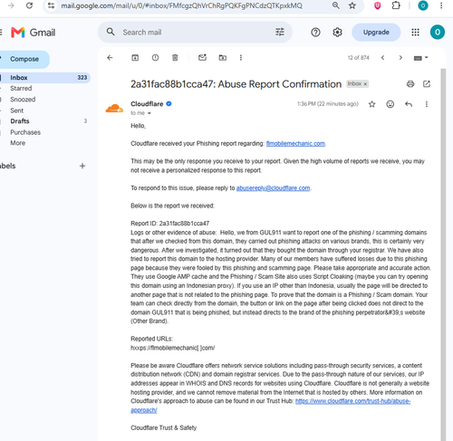Bookmark this page with the star icon
Image resolution: width=453 pixels, height=441 pixels.
[x=352, y=5]
